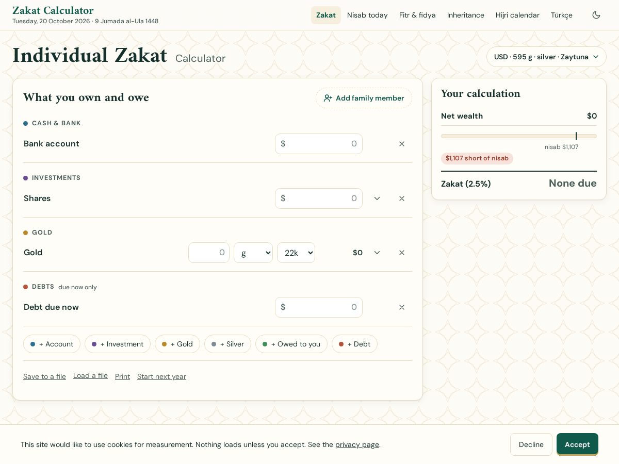Click the Gold row '$0' value
The width and height of the screenshot is (619, 464).
(x=357, y=253)
